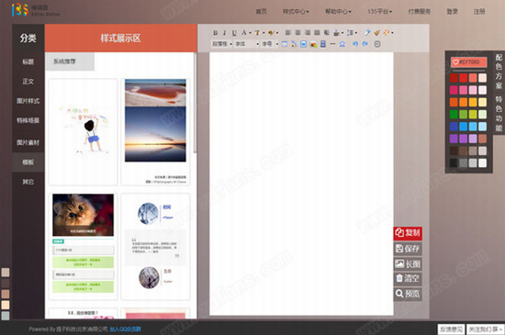Pick the bright green swatch in palette
Viewport: 505px width, 335px height.
coord(454,114)
